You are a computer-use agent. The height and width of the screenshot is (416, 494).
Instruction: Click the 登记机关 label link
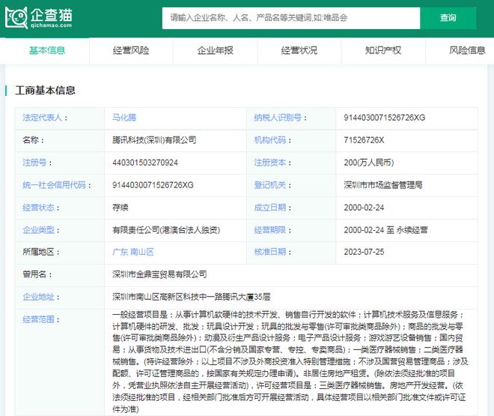point(269,185)
